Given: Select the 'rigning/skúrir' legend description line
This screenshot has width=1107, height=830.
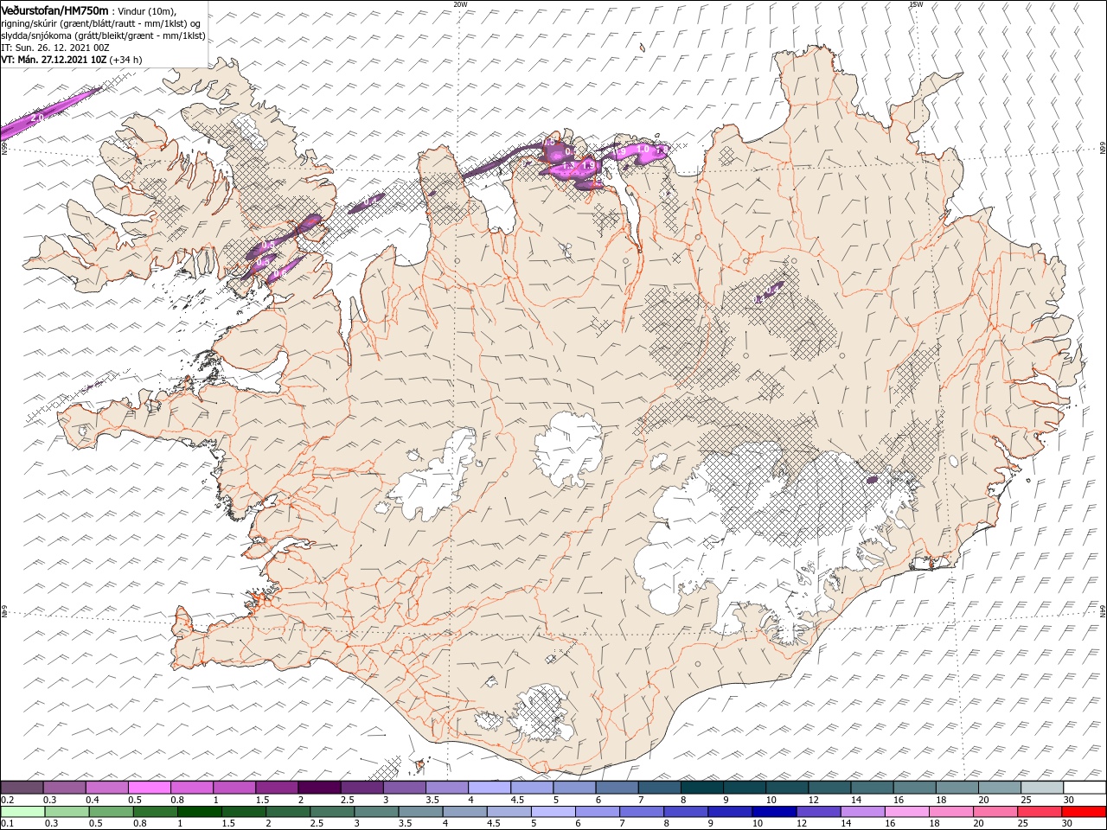Looking at the screenshot, I should pos(100,22).
